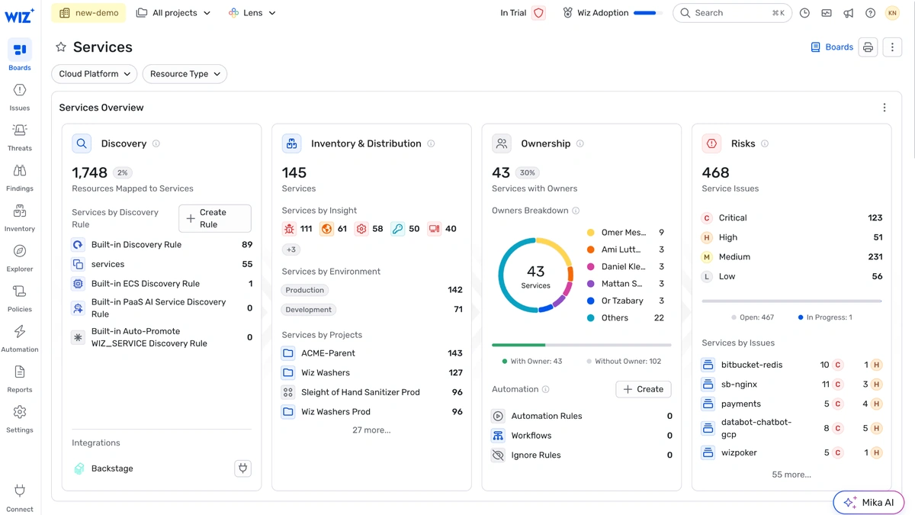Open the Findings sidebar section
This screenshot has width=915, height=515.
pos(20,178)
